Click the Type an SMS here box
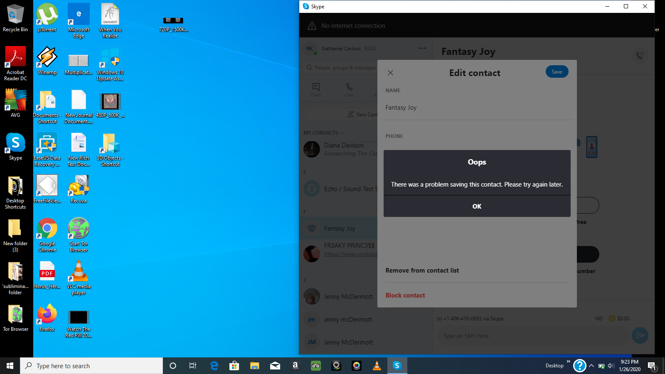Viewport: 665px width, 374px height. click(532, 336)
